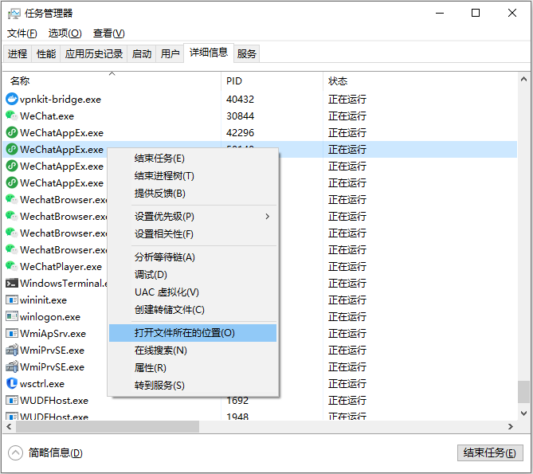Switch to the 启动 tab
The image size is (533, 474).
pyautogui.click(x=142, y=53)
